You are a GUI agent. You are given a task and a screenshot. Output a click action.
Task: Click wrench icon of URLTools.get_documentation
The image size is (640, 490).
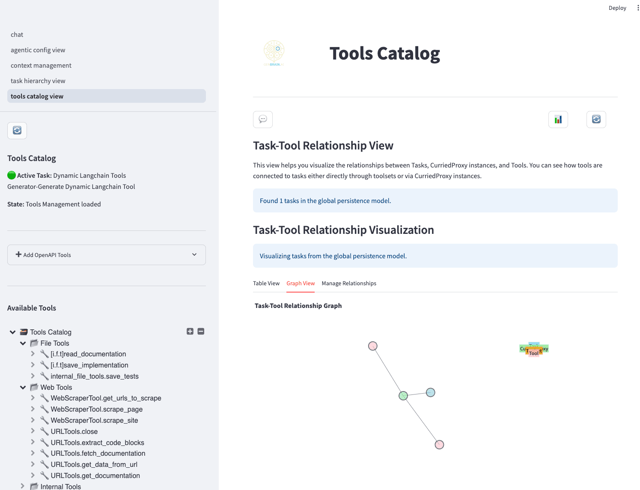point(45,475)
